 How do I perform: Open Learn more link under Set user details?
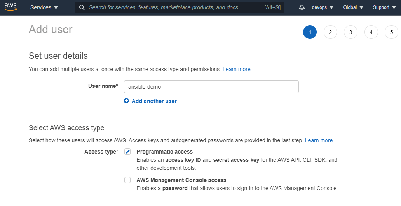[x=236, y=69]
